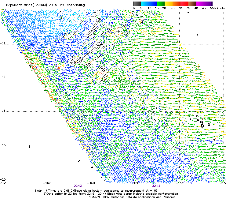226x199 pixels.
Task: Select the purple '20:43' time label
Action: pyautogui.click(x=156, y=186)
